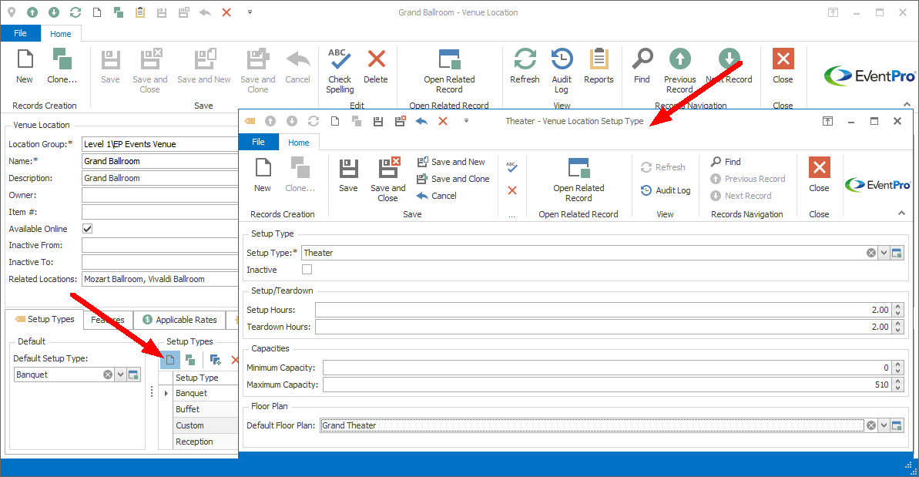919x477 pixels.
Task: Clear Setup Type Theater value with X button
Action: tap(871, 254)
